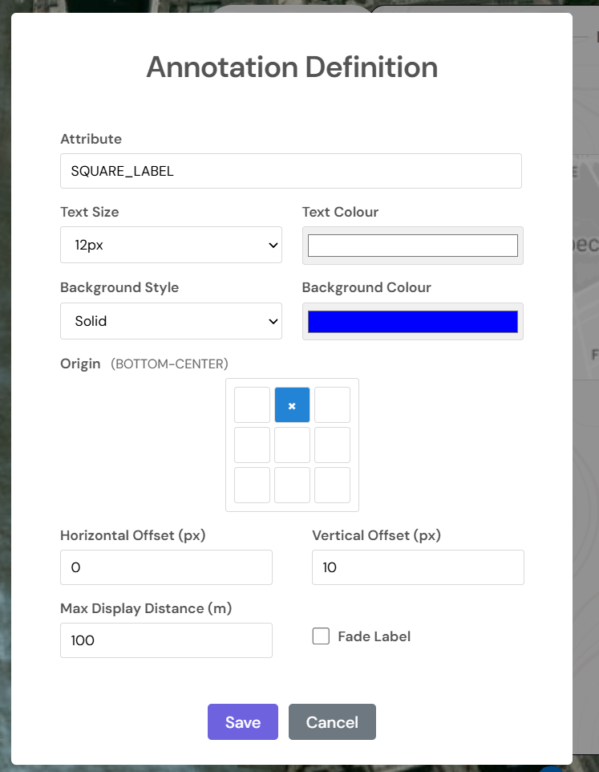
Task: Open the Text Size dropdown
Action: click(171, 245)
